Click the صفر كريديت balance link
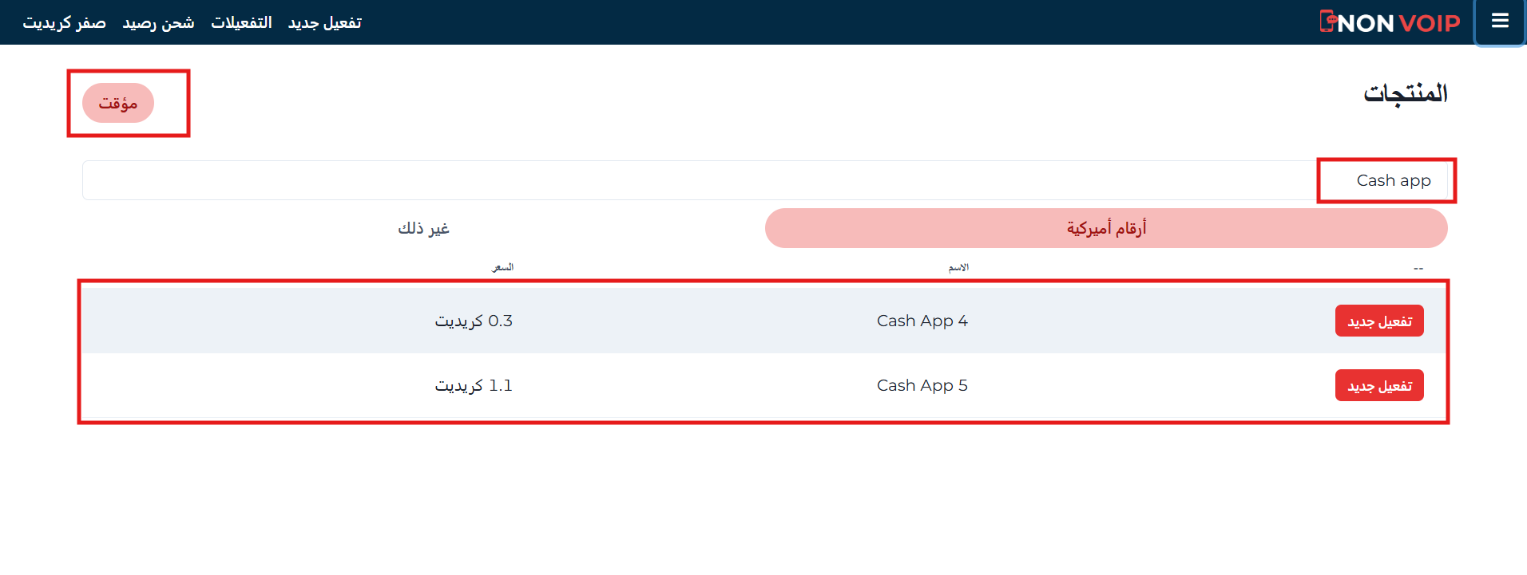Image resolution: width=1527 pixels, height=575 pixels. point(64,22)
